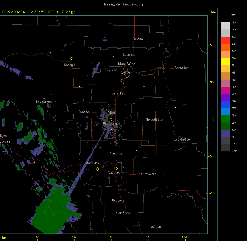Select the 100 tick on the vertical axis
Viewport: 247px width, 241px height.
click(x=210, y=45)
